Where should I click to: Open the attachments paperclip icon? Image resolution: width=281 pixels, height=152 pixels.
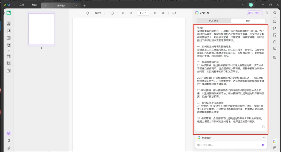pos(9,148)
